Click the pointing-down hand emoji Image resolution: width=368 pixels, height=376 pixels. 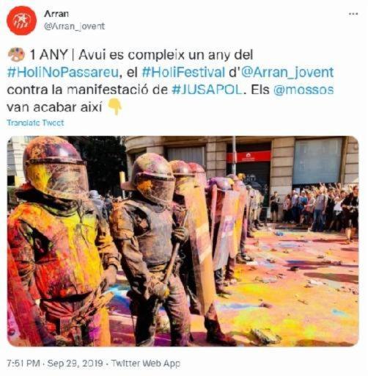pos(114,106)
